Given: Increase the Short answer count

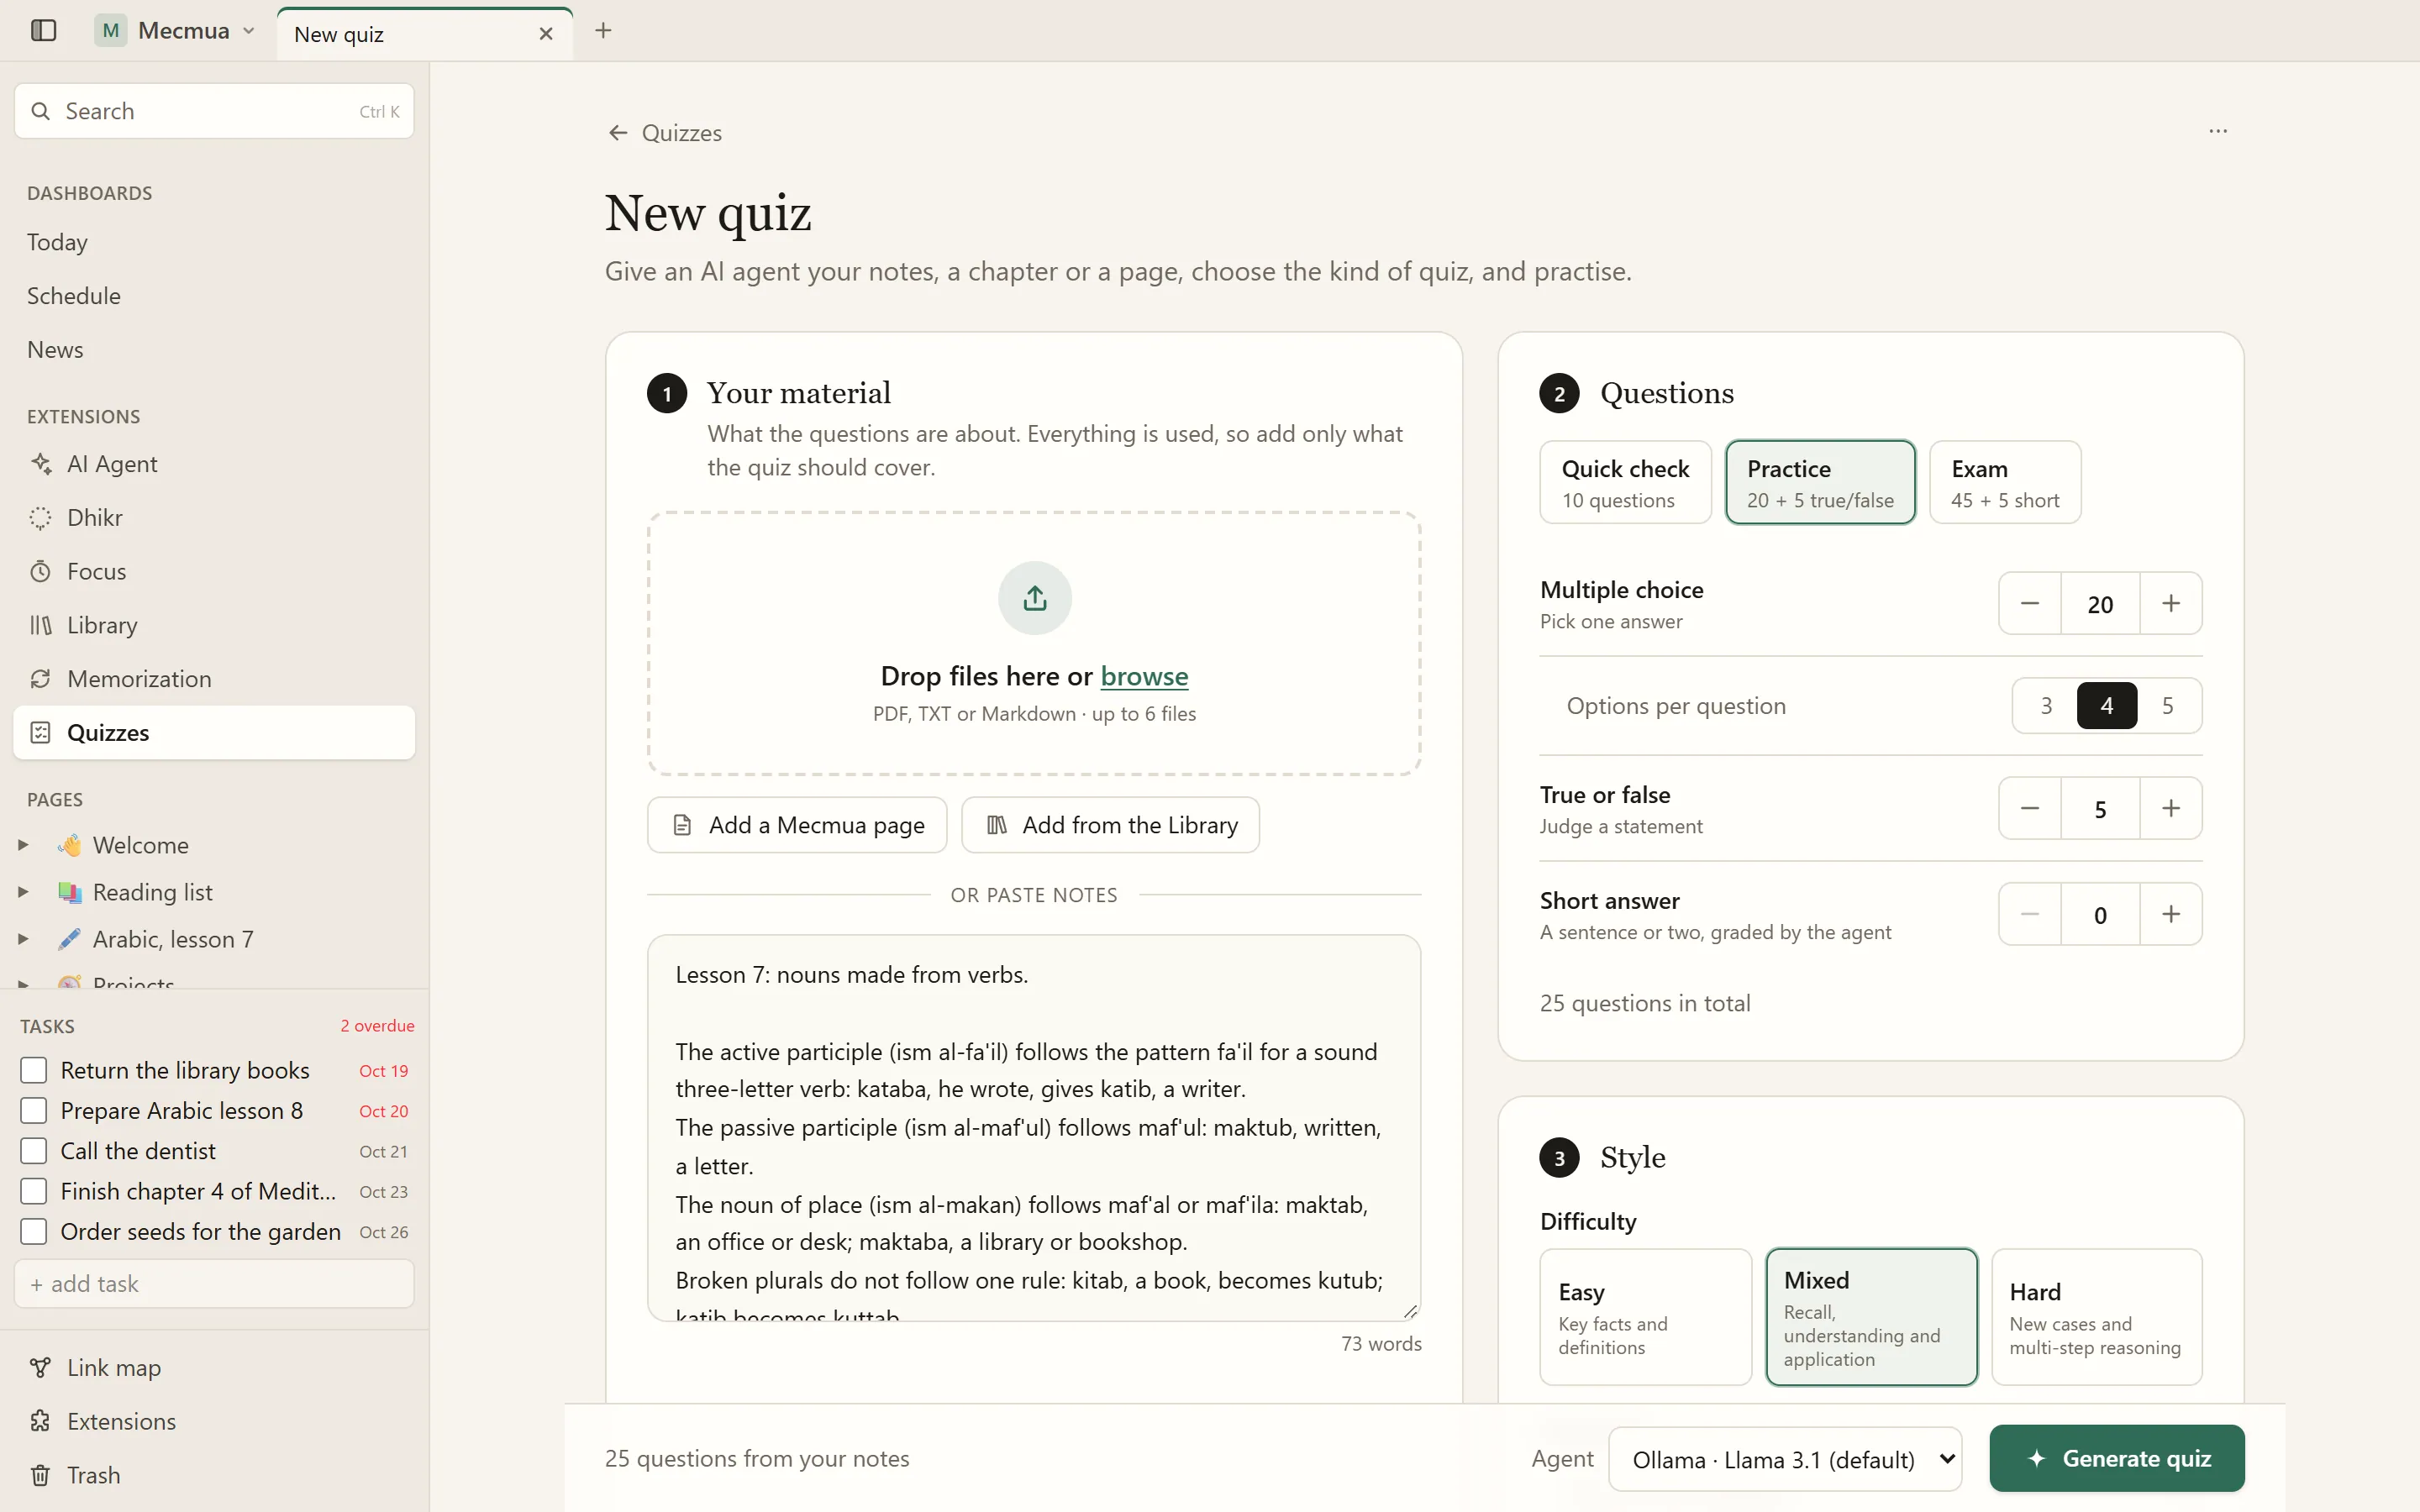Looking at the screenshot, I should [2171, 914].
